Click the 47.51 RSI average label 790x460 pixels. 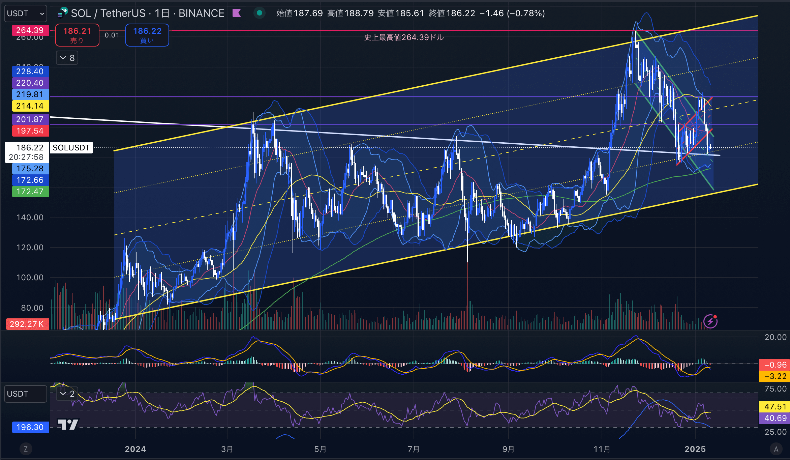pos(774,407)
